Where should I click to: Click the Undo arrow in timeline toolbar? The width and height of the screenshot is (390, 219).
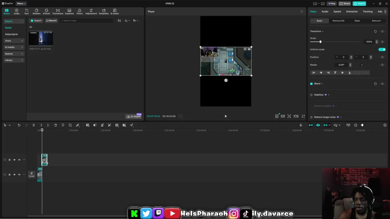click(x=19, y=125)
